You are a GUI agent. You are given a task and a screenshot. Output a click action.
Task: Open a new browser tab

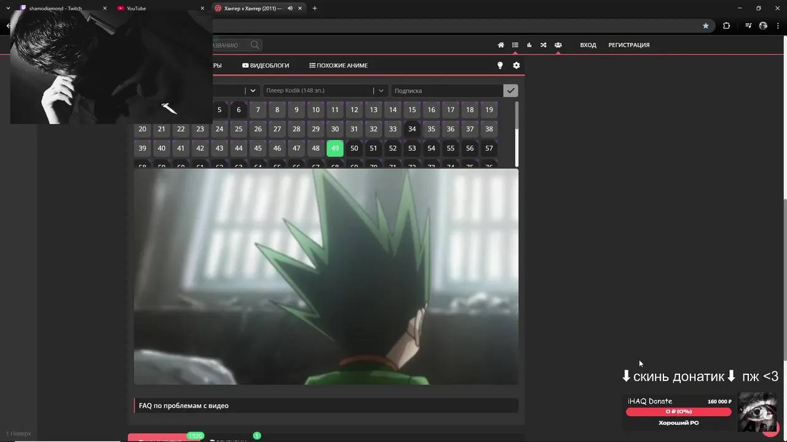(315, 9)
